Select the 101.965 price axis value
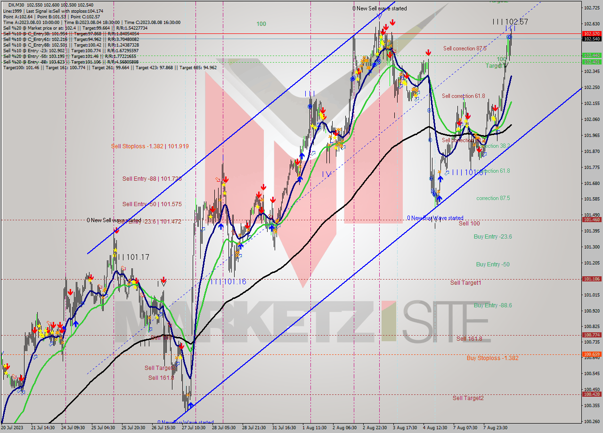603x433 pixels. [592, 136]
